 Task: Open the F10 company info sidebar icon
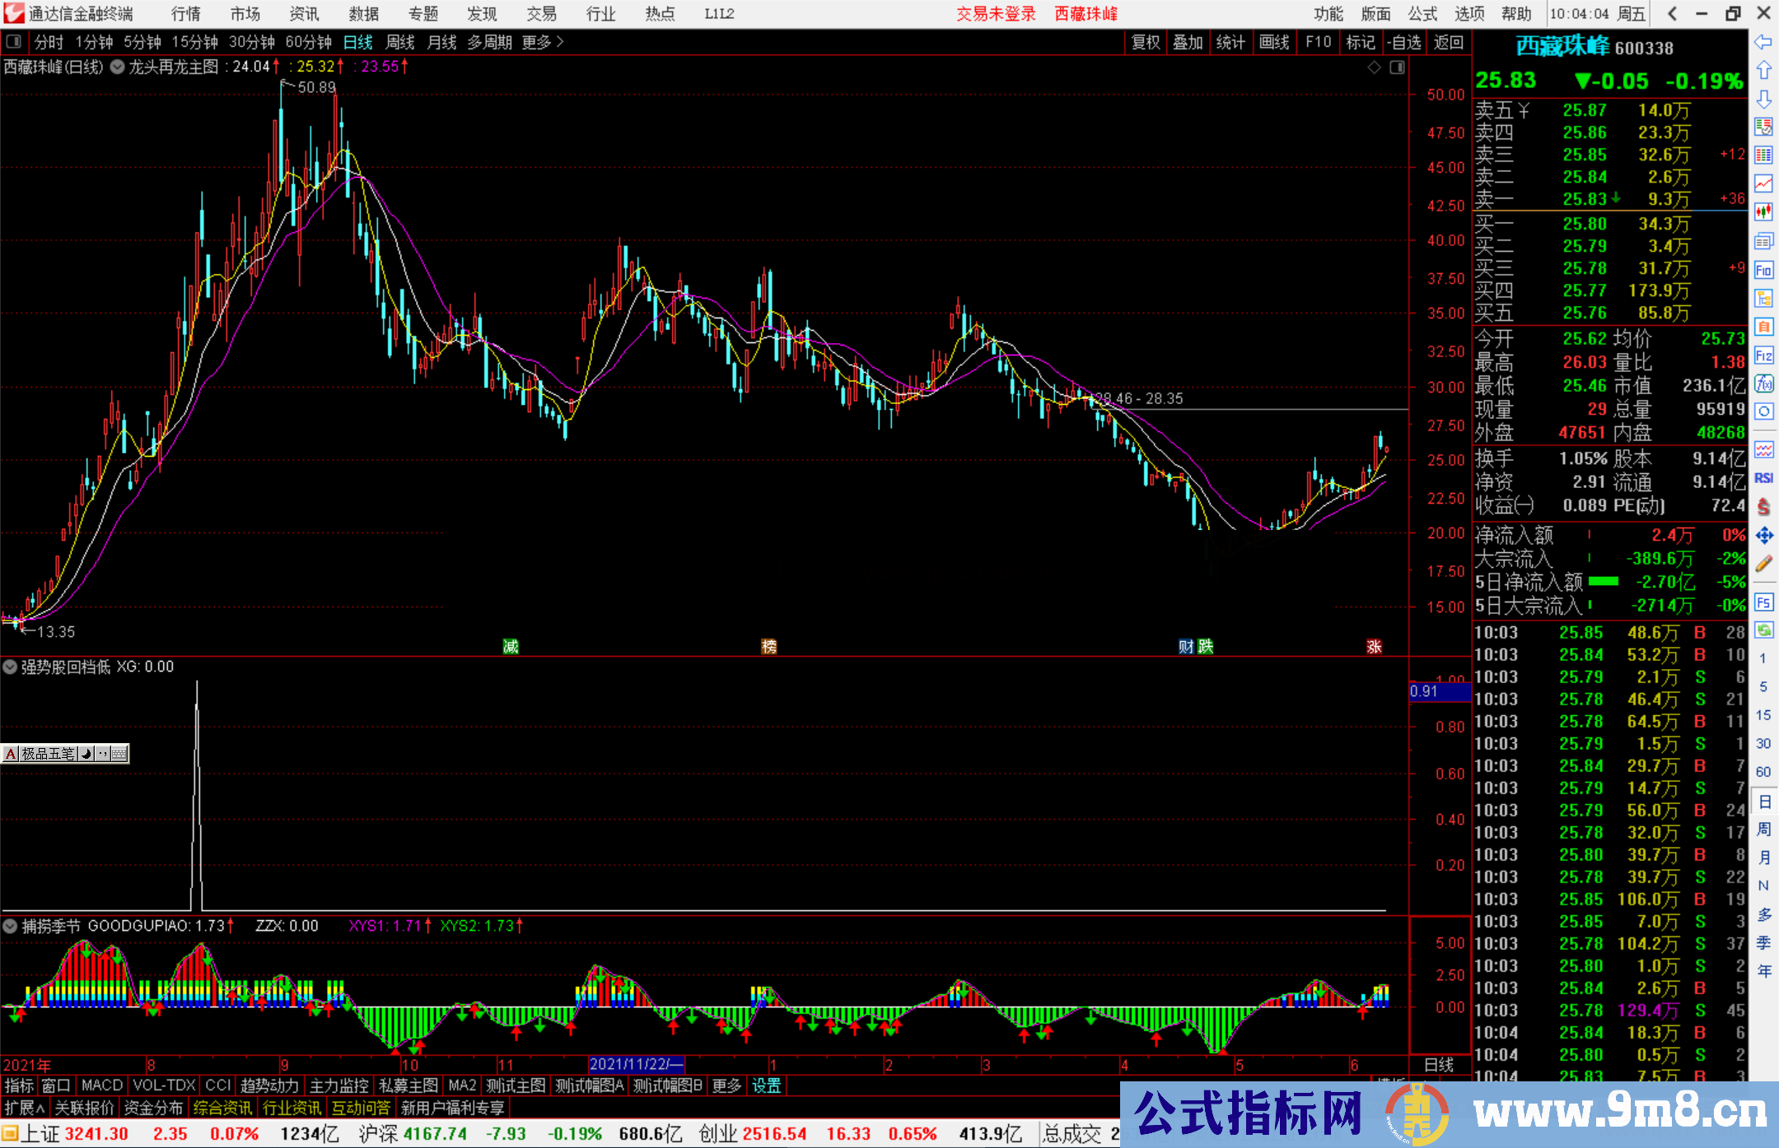1763,270
